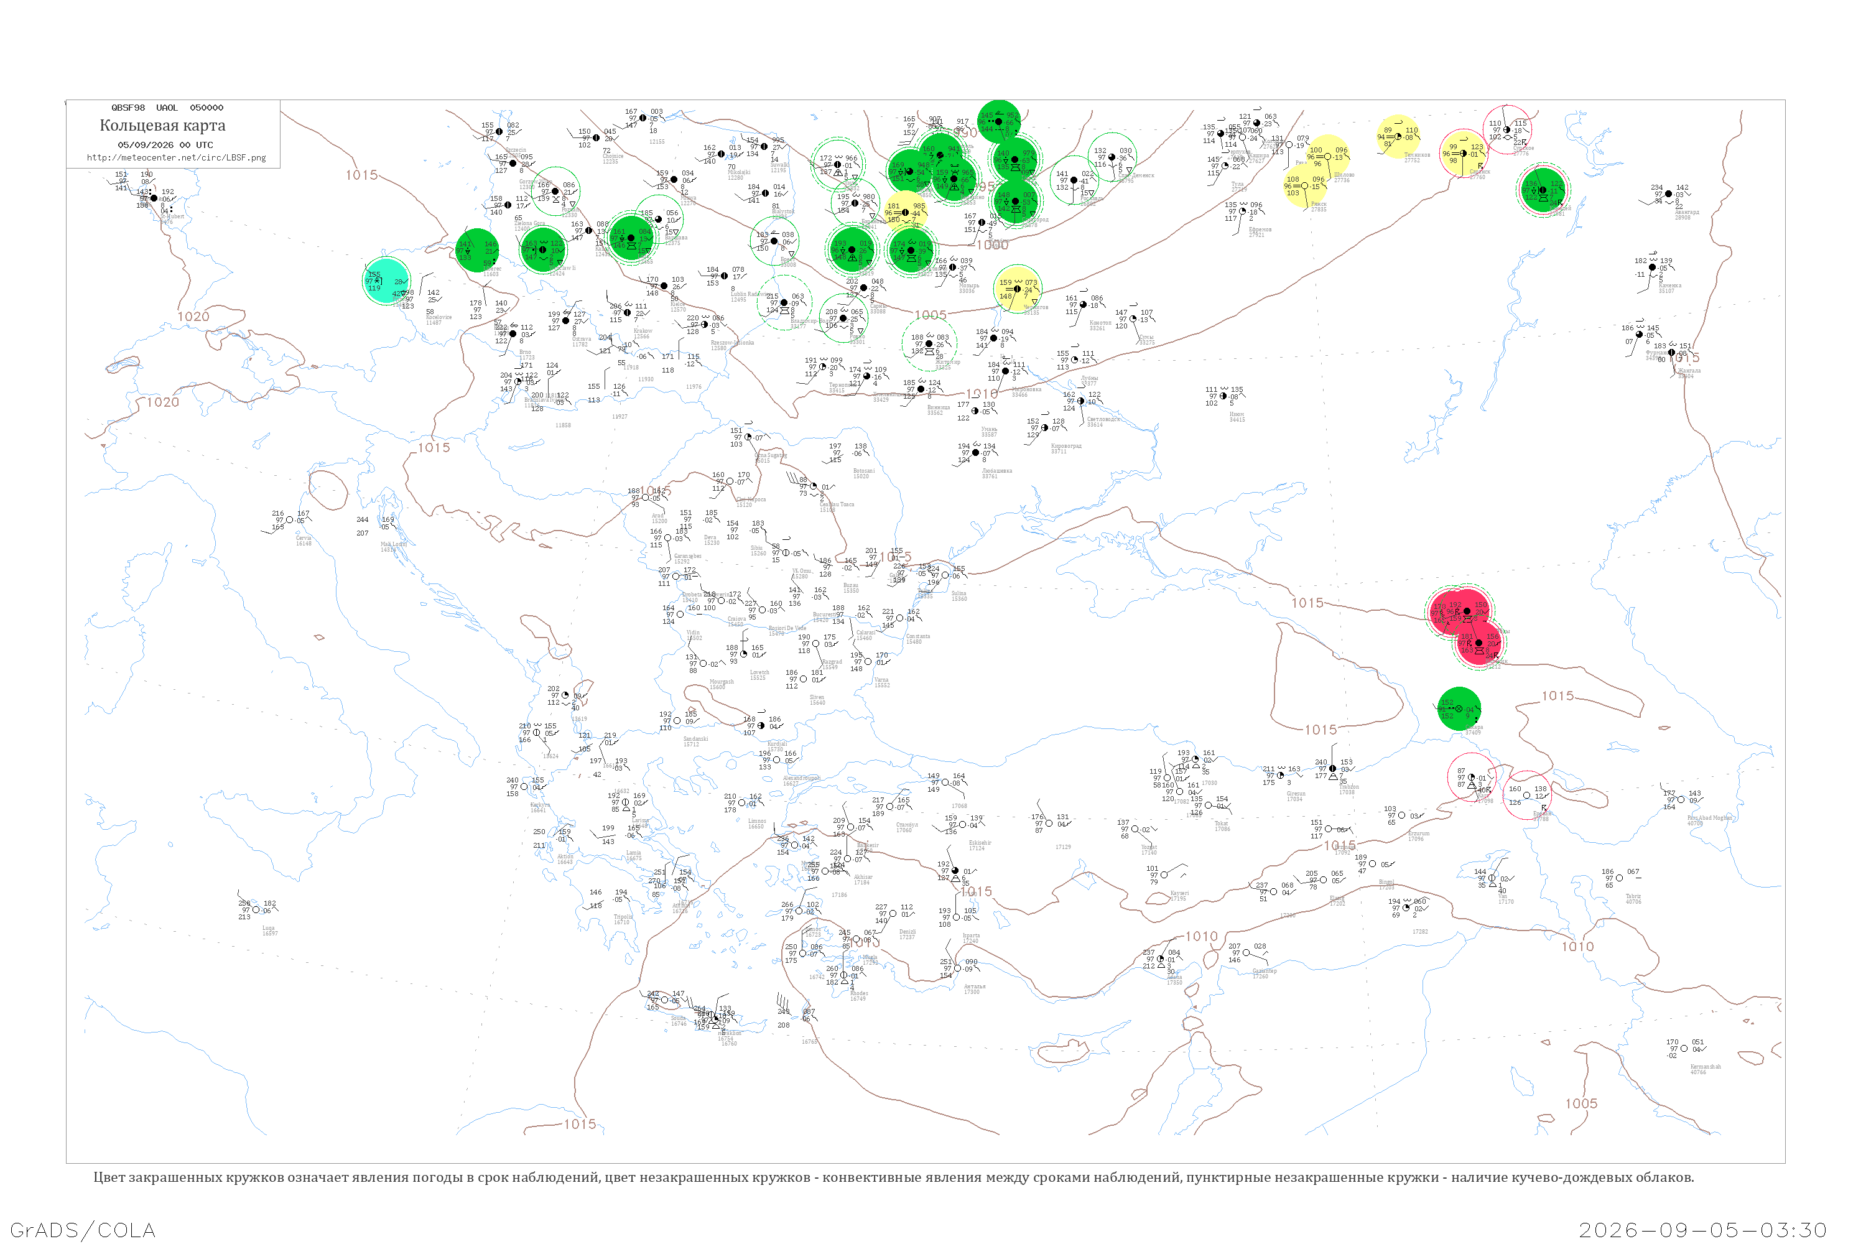Screen dimensions: 1866x1244
Task: Select the leftmost green-filled station circle
Action: pos(477,250)
